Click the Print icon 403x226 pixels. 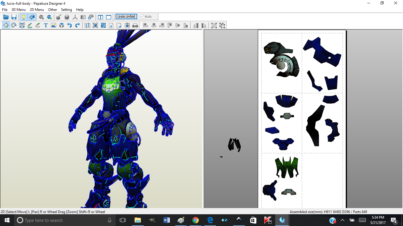pyautogui.click(x=135, y=25)
